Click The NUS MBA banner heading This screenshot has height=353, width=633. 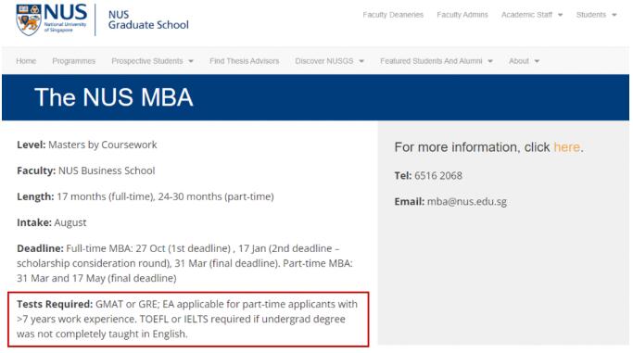(114, 97)
